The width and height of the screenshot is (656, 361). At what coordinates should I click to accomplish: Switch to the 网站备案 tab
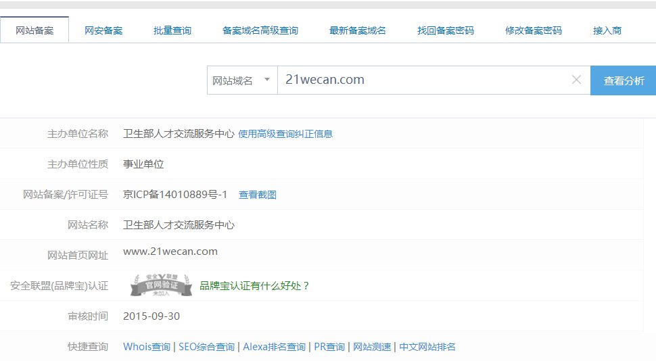34,30
